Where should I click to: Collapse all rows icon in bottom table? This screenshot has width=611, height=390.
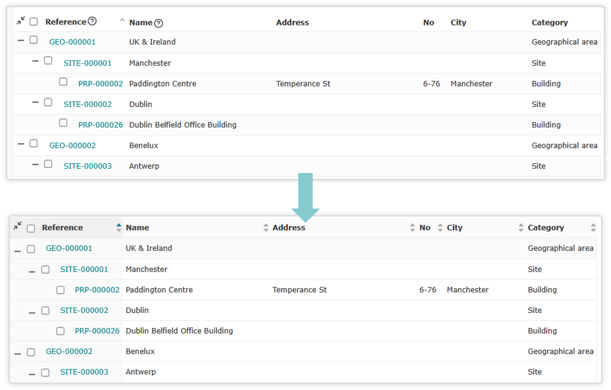point(18,226)
